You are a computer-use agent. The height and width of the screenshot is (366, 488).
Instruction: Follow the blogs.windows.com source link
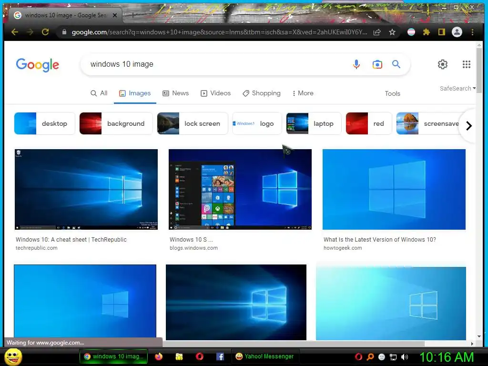coord(193,248)
